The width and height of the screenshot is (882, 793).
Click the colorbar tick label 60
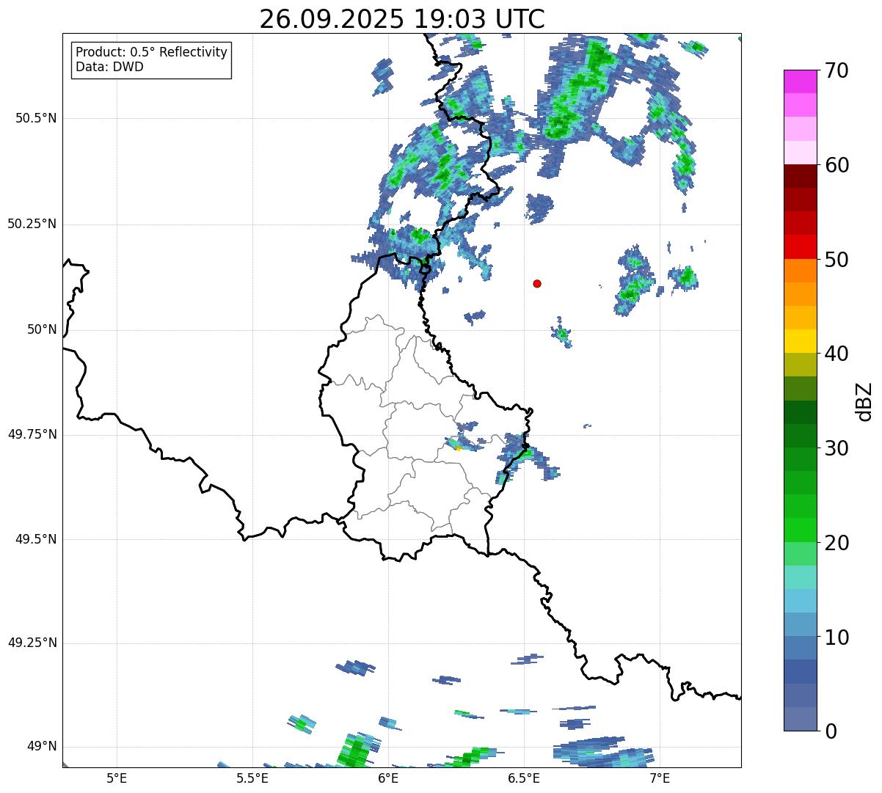(x=837, y=165)
